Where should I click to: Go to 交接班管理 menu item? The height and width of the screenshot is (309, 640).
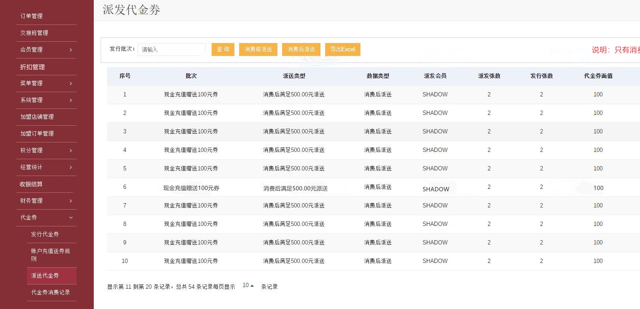click(x=34, y=33)
